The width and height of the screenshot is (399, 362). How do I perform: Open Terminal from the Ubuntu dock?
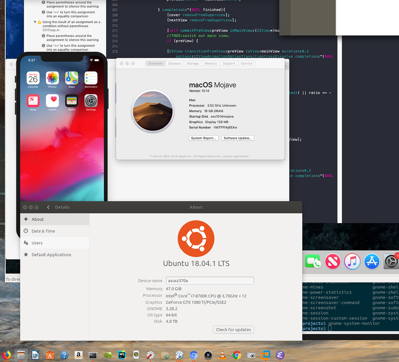(93, 355)
